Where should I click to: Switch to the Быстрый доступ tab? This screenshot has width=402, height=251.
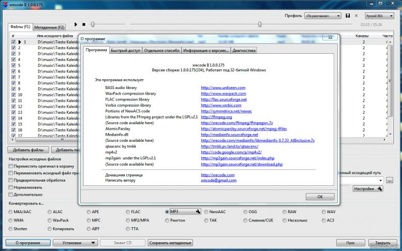point(126,51)
